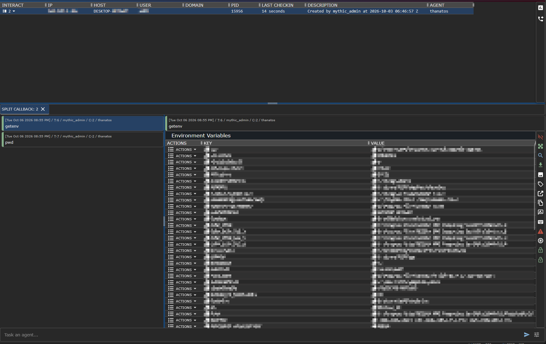Sort by the KEY column header
The image size is (546, 344).
[x=208, y=143]
